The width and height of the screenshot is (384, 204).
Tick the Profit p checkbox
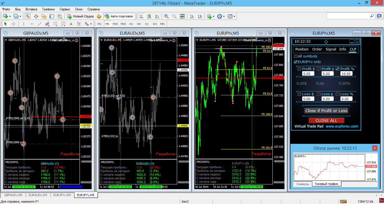[319, 69]
